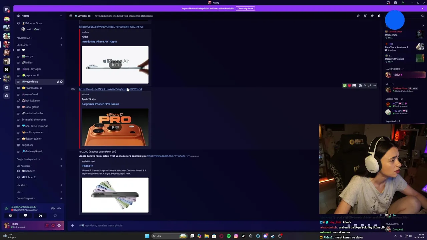
Task: Add heart reaction on hovered message
Action: tap(349, 86)
